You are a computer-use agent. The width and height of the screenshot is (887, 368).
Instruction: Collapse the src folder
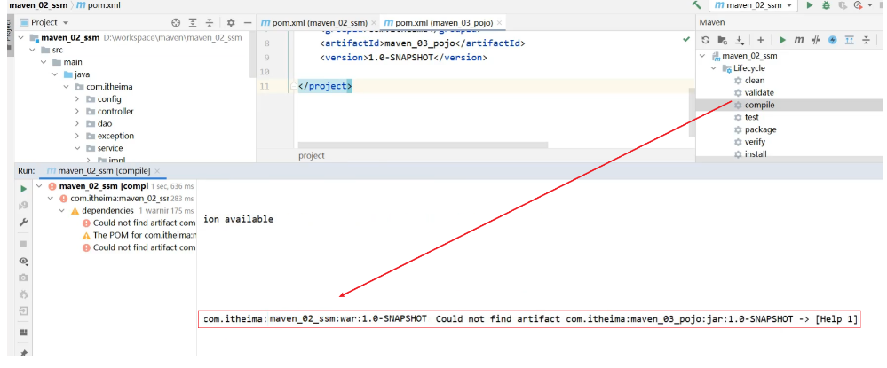pyautogui.click(x=33, y=50)
